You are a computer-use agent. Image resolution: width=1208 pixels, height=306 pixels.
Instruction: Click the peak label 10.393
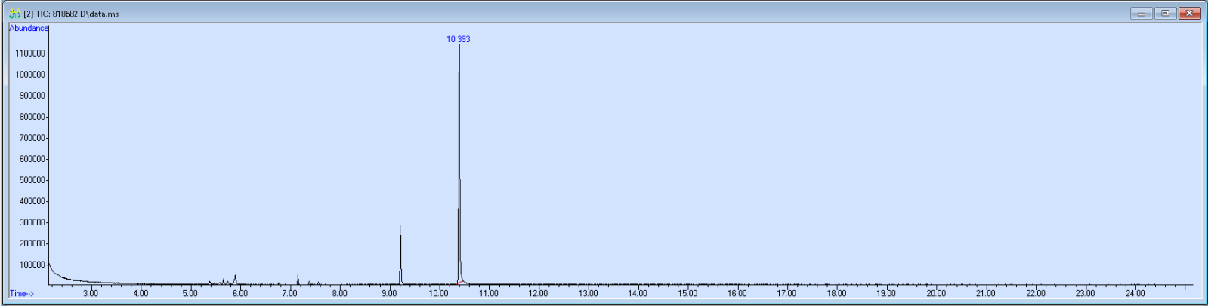click(x=458, y=39)
